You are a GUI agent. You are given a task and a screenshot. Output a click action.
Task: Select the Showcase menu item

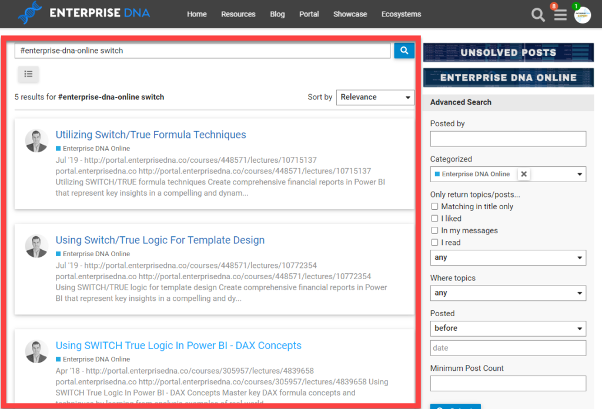pos(350,14)
